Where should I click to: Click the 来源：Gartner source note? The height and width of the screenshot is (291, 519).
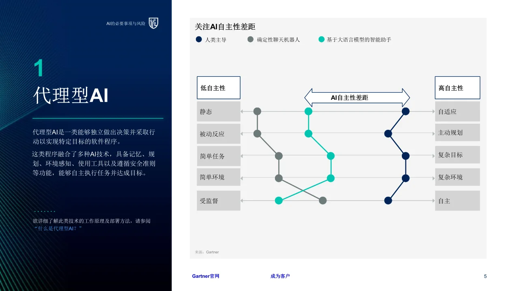click(207, 252)
